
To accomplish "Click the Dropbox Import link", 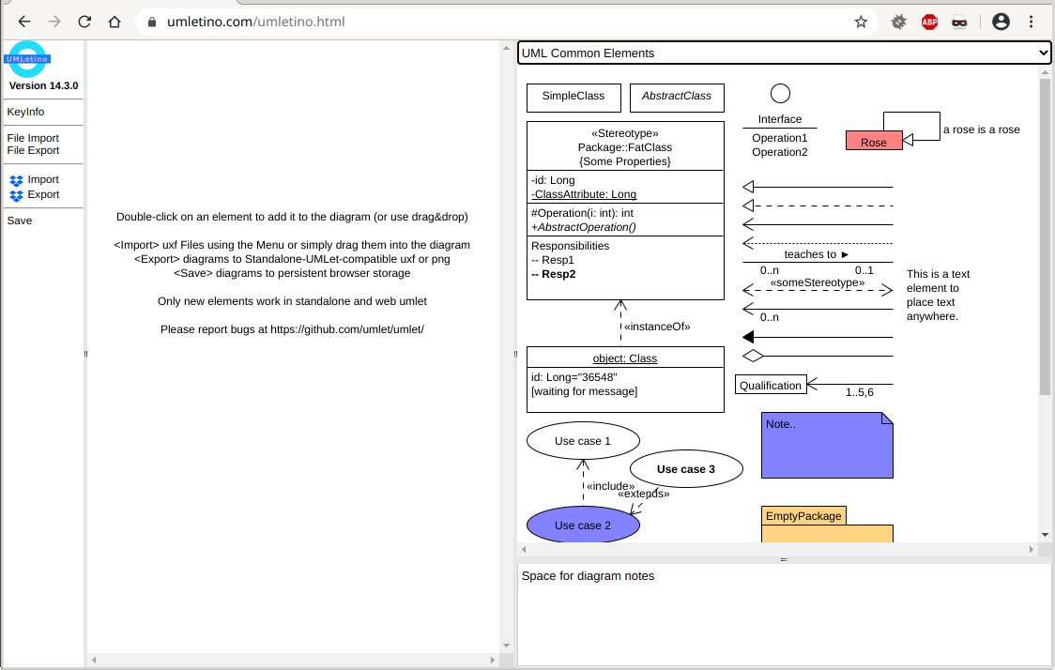I will coord(43,179).
